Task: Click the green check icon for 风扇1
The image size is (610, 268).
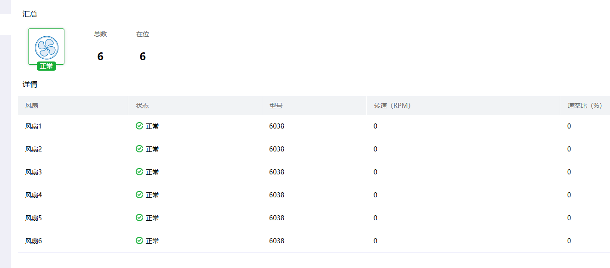Action: (x=139, y=126)
